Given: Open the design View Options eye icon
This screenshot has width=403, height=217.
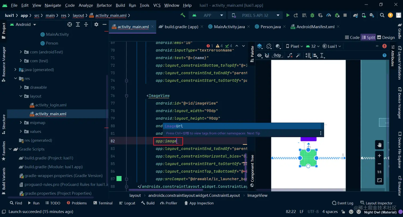Looking at the screenshot, I should [x=260, y=56].
